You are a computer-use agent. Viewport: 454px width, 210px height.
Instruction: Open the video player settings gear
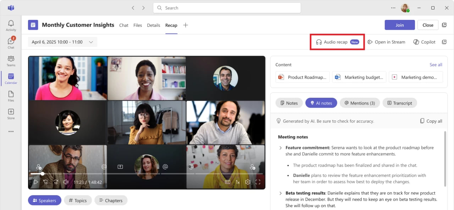248,182
